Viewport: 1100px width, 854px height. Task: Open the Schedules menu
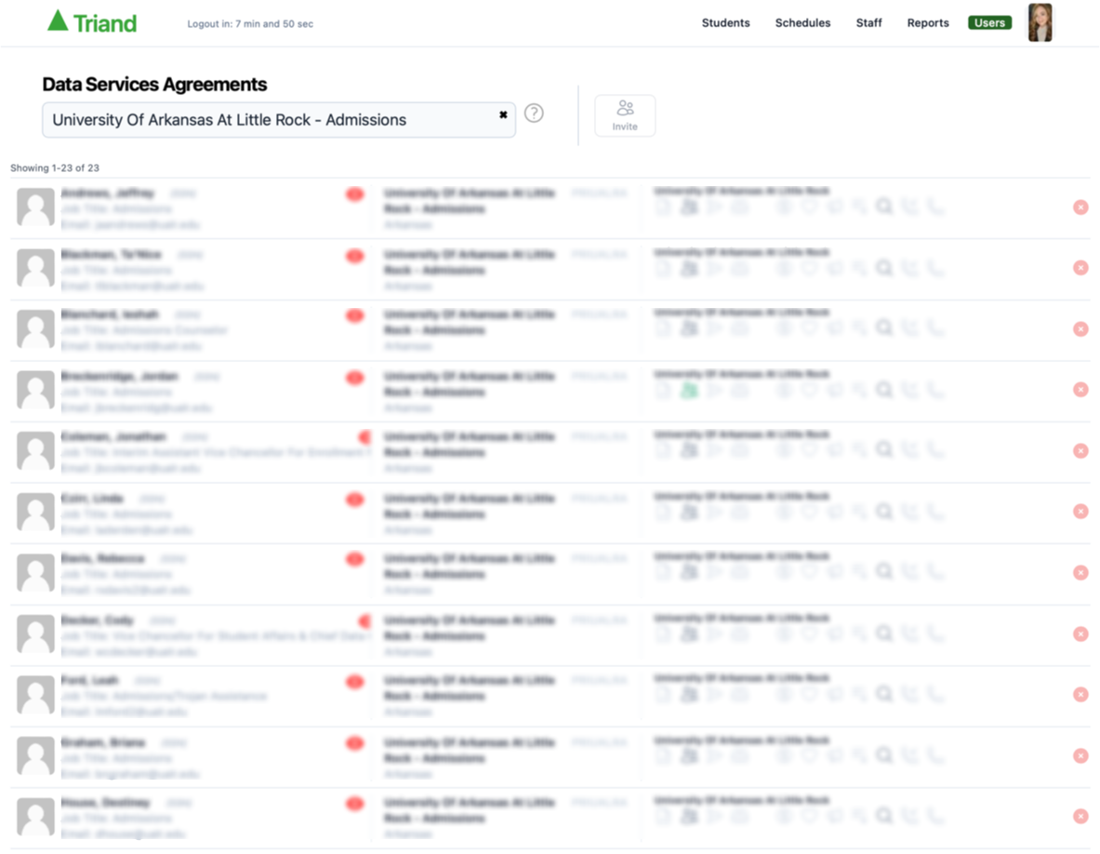coord(802,23)
